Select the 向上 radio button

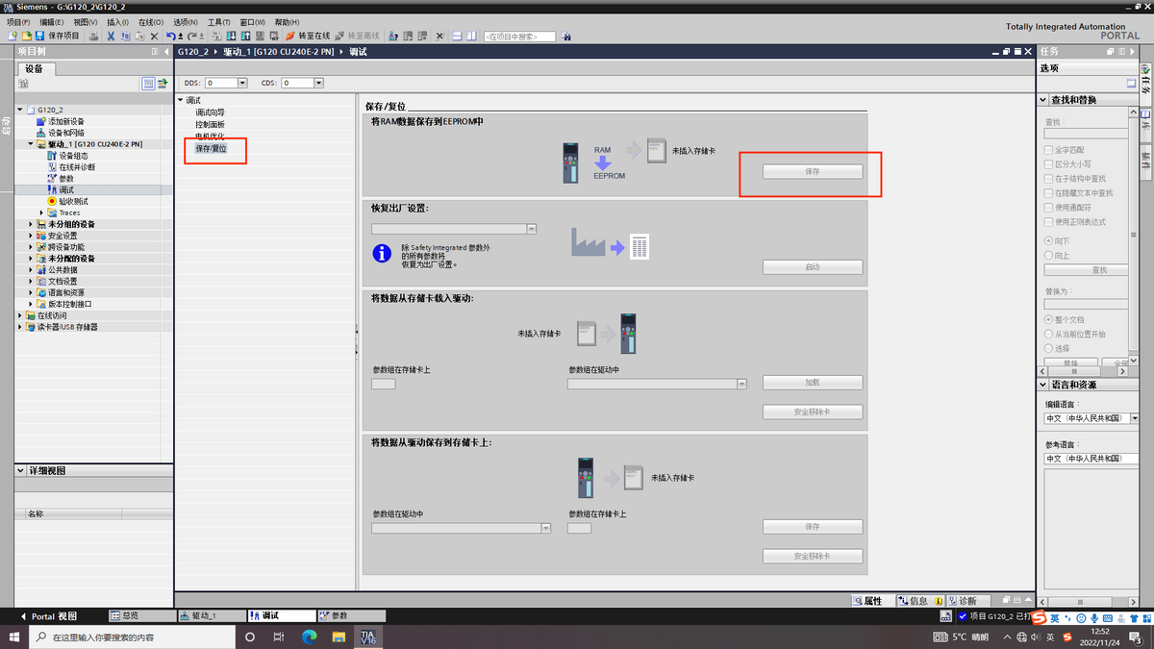[1048, 256]
